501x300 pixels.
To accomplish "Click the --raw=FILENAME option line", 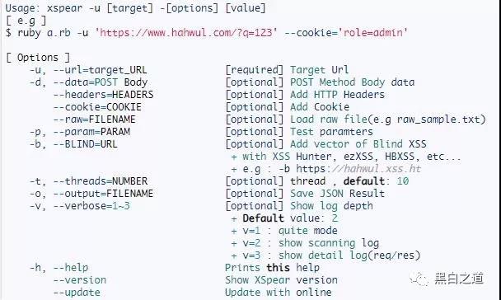I will pyautogui.click(x=94, y=120).
